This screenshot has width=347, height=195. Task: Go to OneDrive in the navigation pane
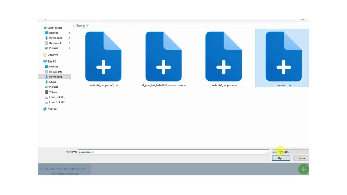click(x=53, y=55)
